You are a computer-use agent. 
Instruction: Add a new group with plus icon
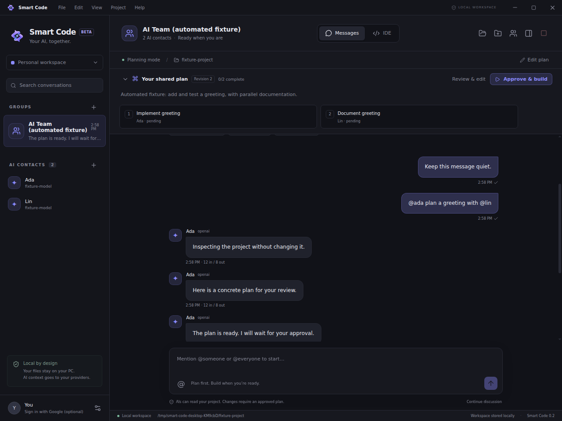(x=94, y=107)
